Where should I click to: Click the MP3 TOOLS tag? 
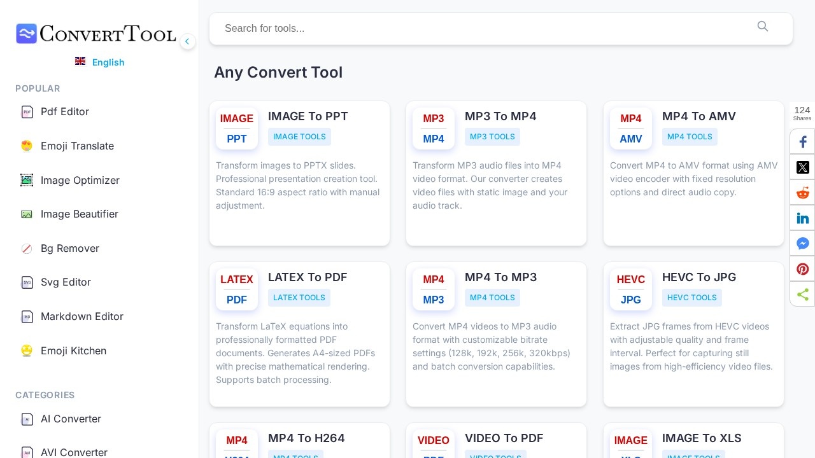click(492, 137)
